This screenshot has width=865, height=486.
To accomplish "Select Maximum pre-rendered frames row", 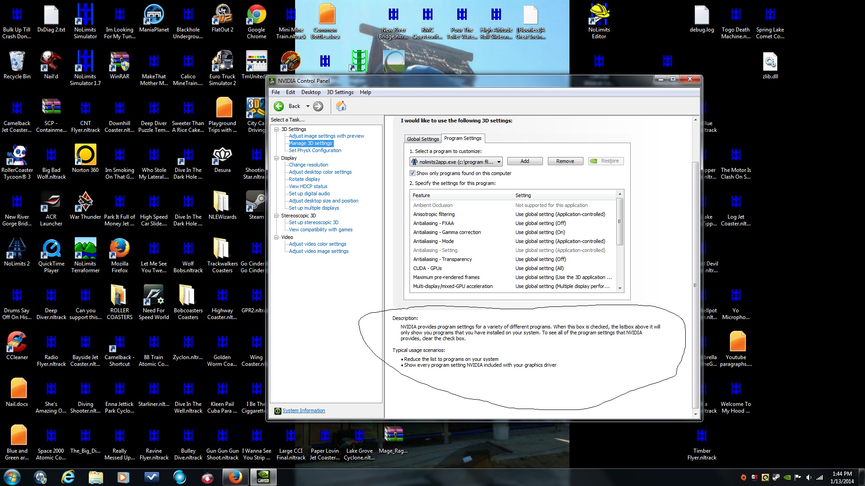I will click(513, 277).
